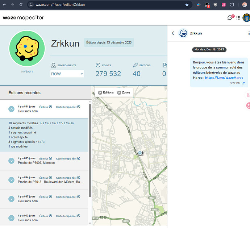The image size is (250, 228).
Task: Open Carte temps-réel for 894 days edit
Action: [x=68, y=178]
